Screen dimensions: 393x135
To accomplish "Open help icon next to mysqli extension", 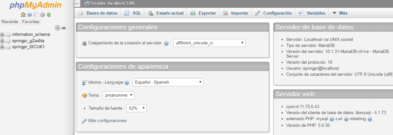I will 332,119.
